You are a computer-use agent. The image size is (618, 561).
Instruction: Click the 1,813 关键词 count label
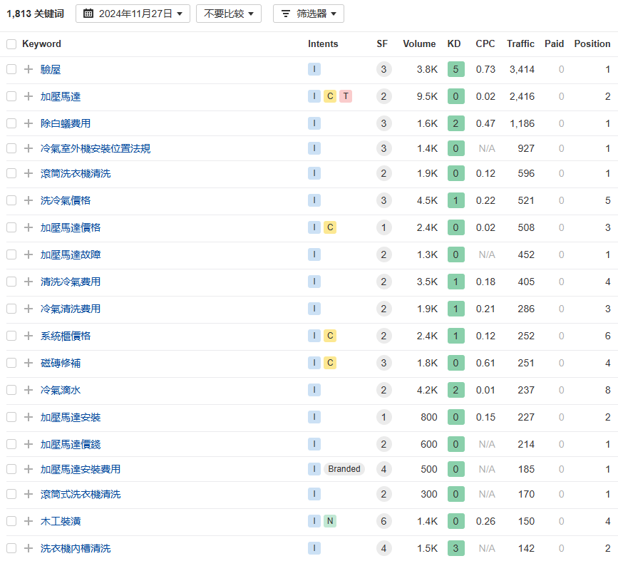35,14
